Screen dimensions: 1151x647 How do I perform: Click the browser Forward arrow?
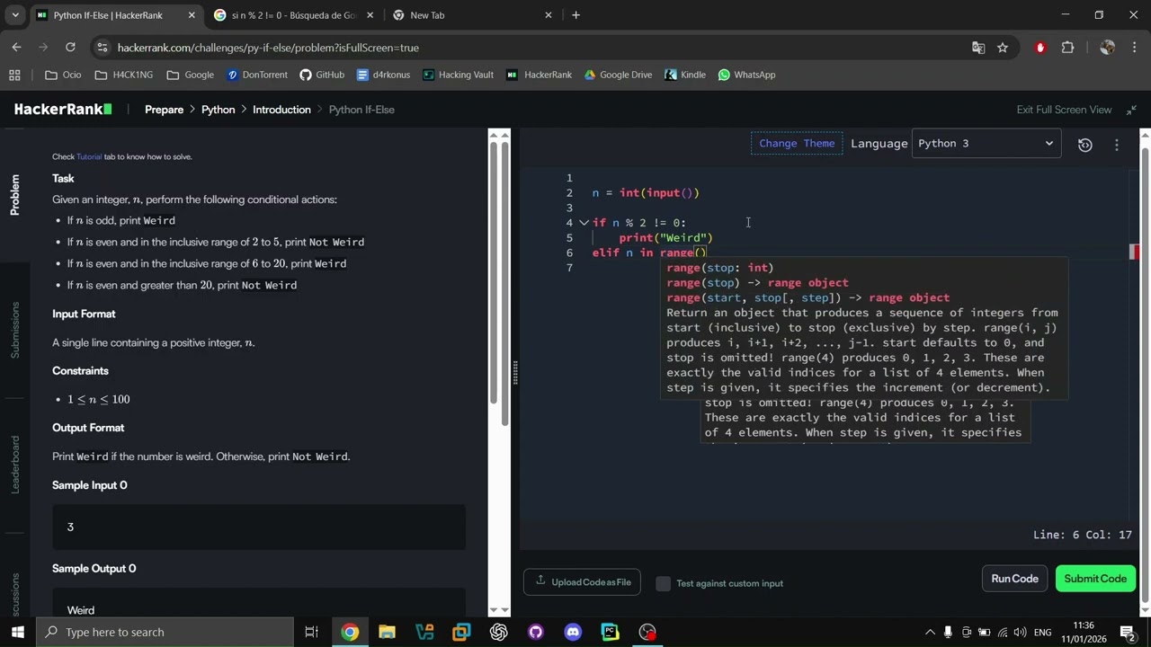point(45,48)
